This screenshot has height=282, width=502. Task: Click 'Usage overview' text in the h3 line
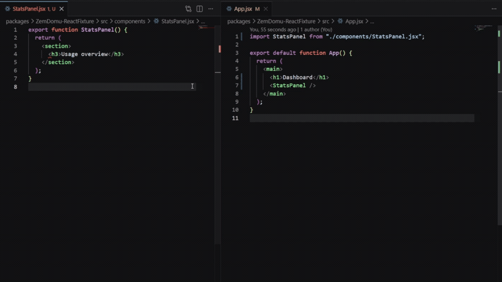pos(85,54)
